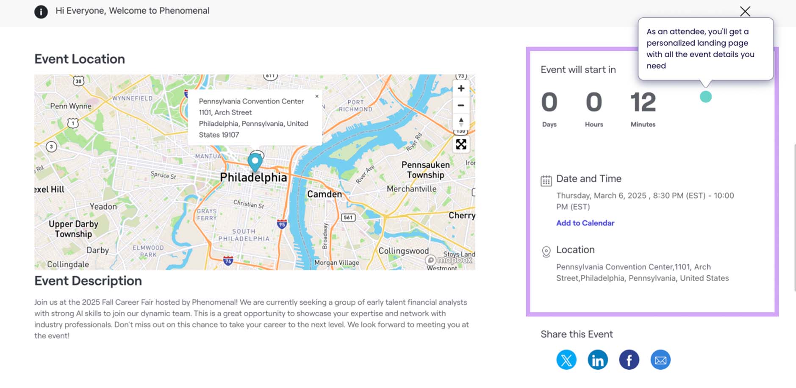Share event on Facebook
This screenshot has width=796, height=388.
point(629,360)
